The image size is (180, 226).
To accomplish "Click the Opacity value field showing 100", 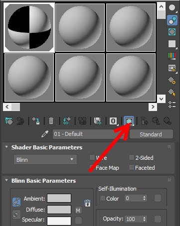I will pos(134,219).
